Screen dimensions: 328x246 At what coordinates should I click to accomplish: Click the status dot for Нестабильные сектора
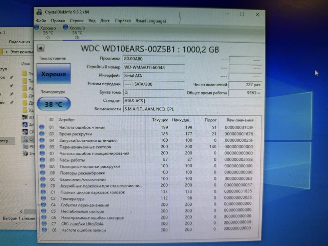pyautogui.click(x=44, y=211)
